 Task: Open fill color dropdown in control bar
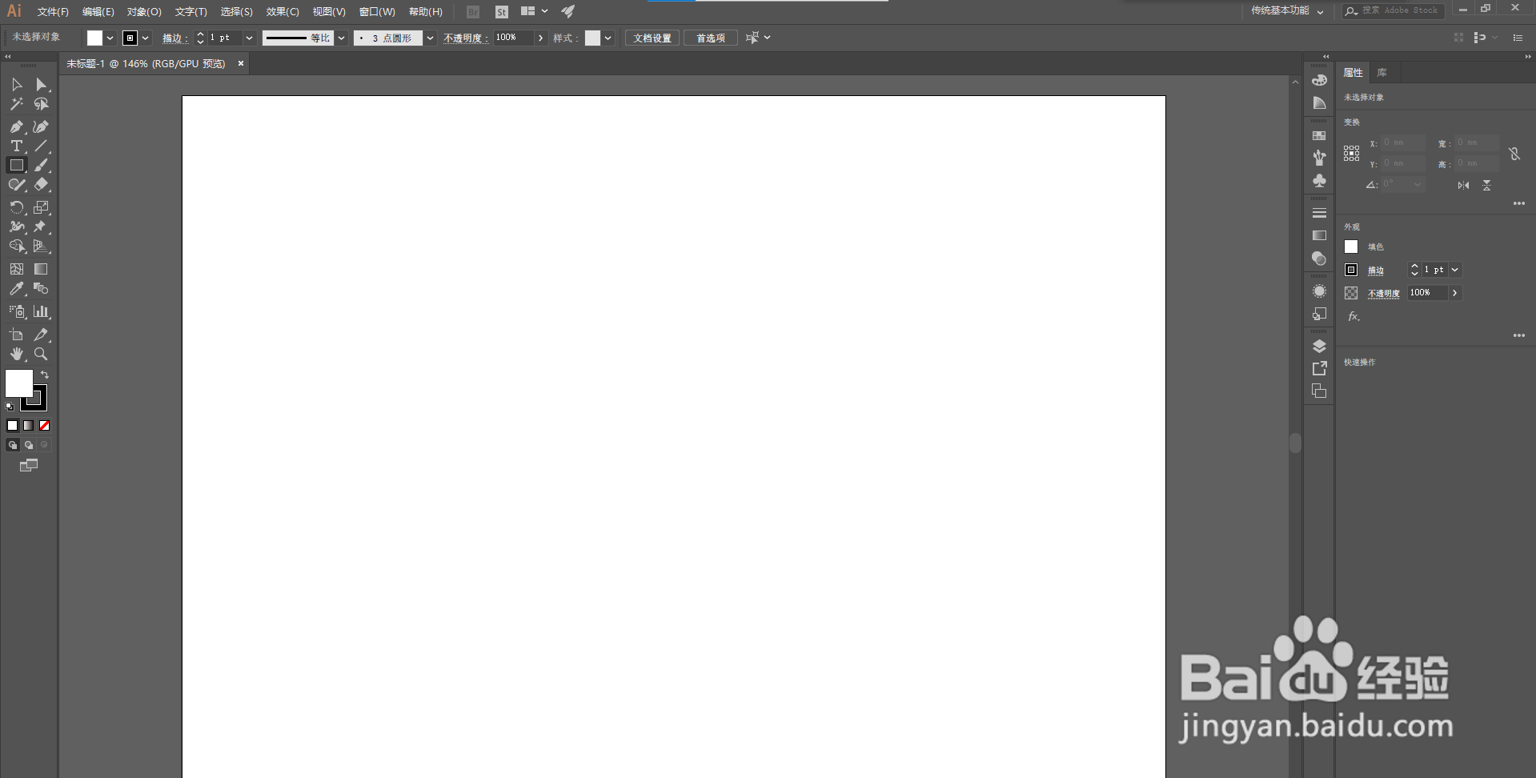(x=110, y=38)
